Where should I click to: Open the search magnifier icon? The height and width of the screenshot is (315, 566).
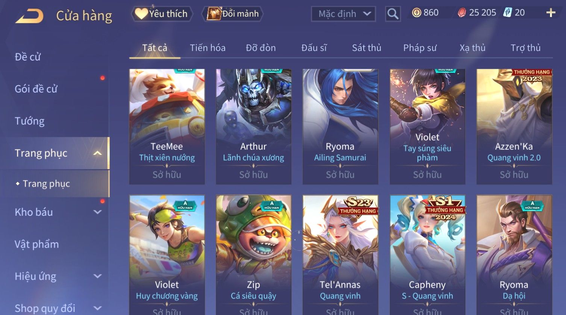click(x=393, y=14)
